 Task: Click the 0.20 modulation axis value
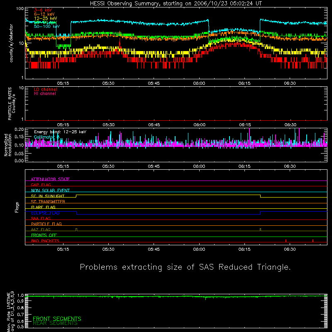coord(19,129)
